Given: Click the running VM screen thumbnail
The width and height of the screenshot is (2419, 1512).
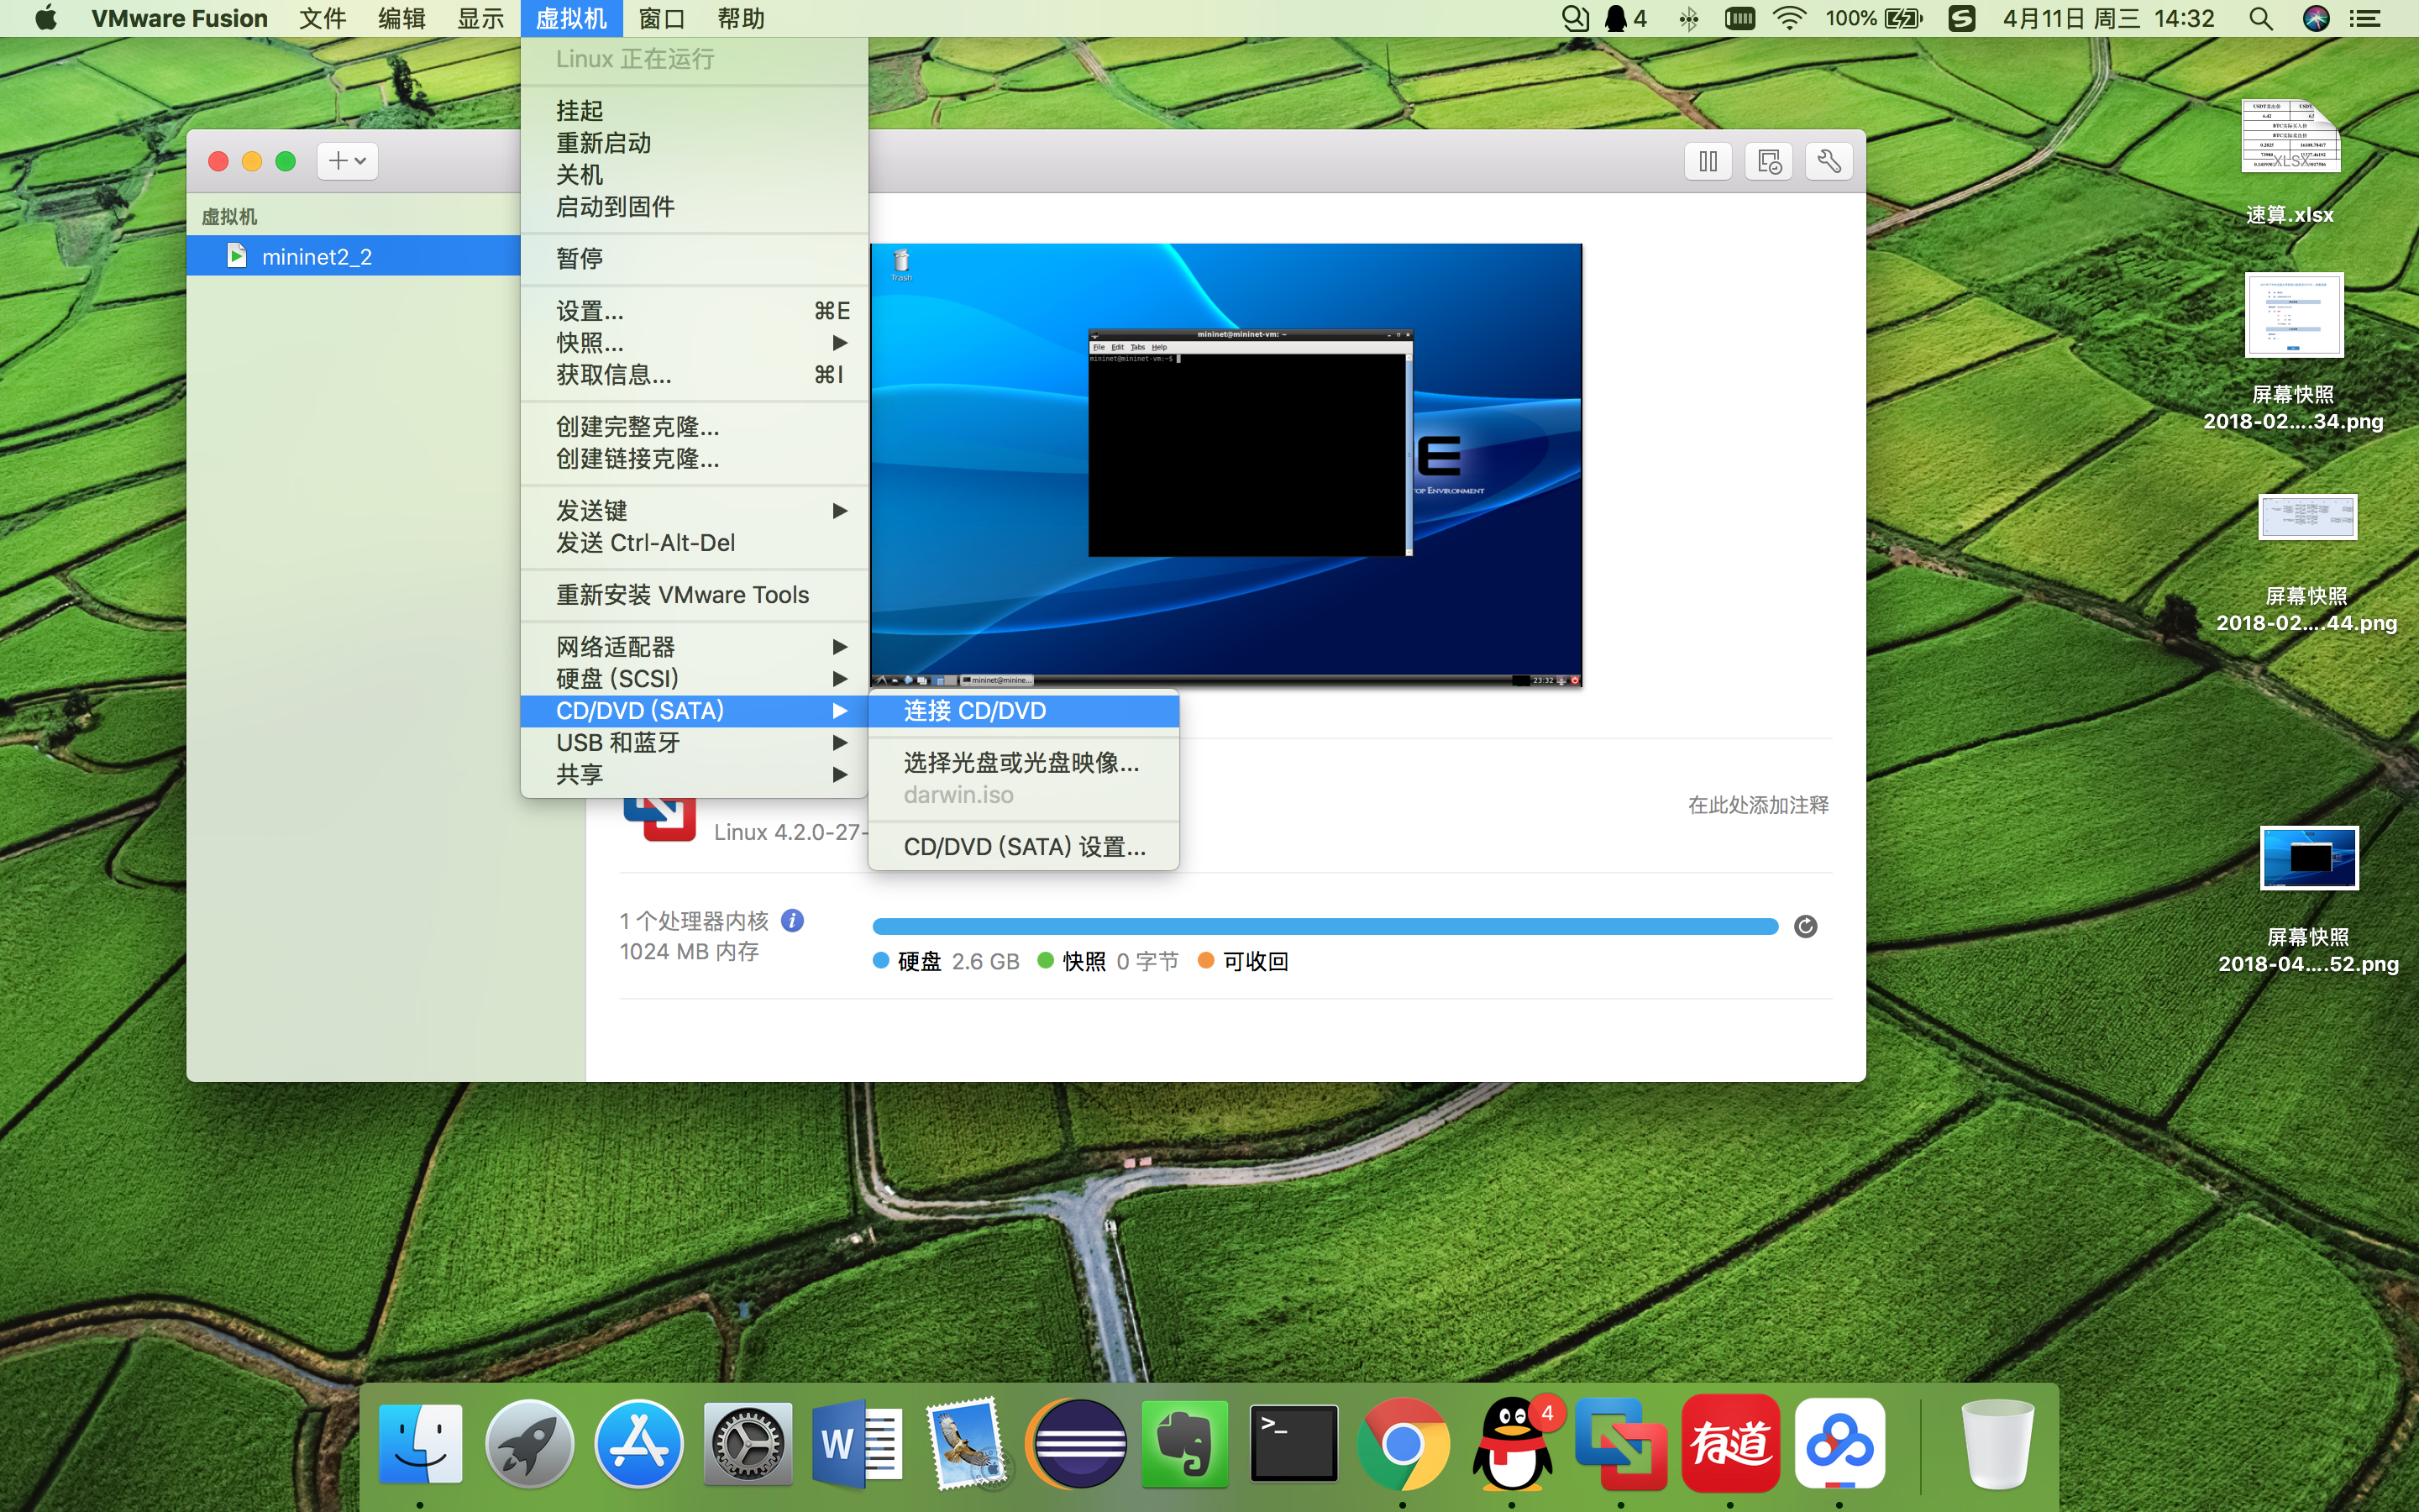Looking at the screenshot, I should coord(1225,465).
